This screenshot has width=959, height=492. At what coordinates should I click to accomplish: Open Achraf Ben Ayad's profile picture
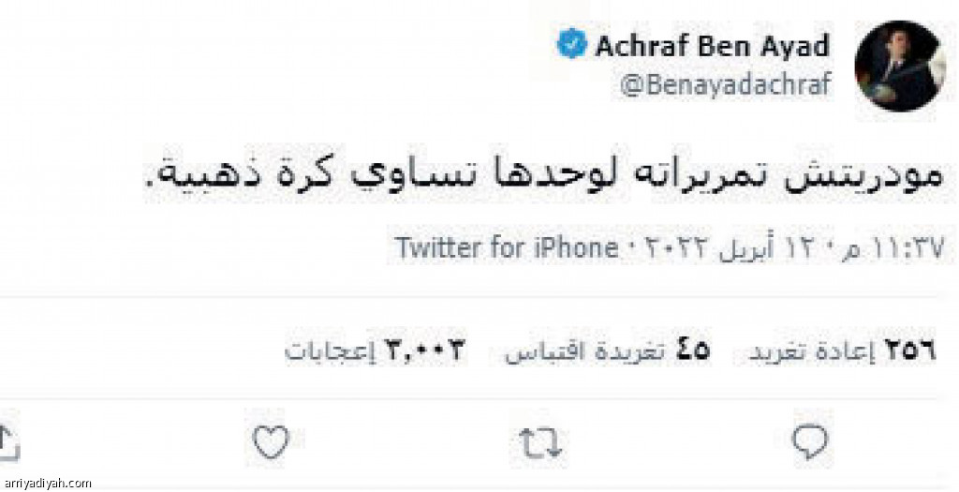pos(900,67)
